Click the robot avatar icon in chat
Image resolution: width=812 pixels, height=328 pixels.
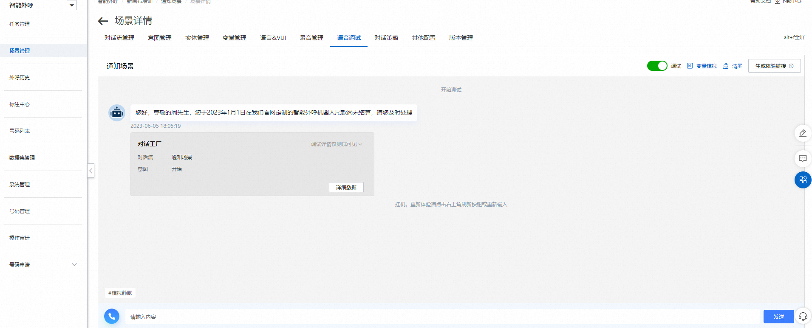point(116,113)
